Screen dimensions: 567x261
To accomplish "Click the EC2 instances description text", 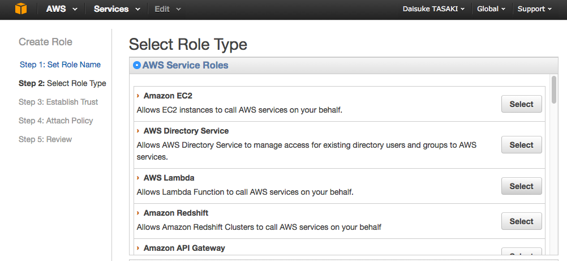I will pyautogui.click(x=239, y=110).
